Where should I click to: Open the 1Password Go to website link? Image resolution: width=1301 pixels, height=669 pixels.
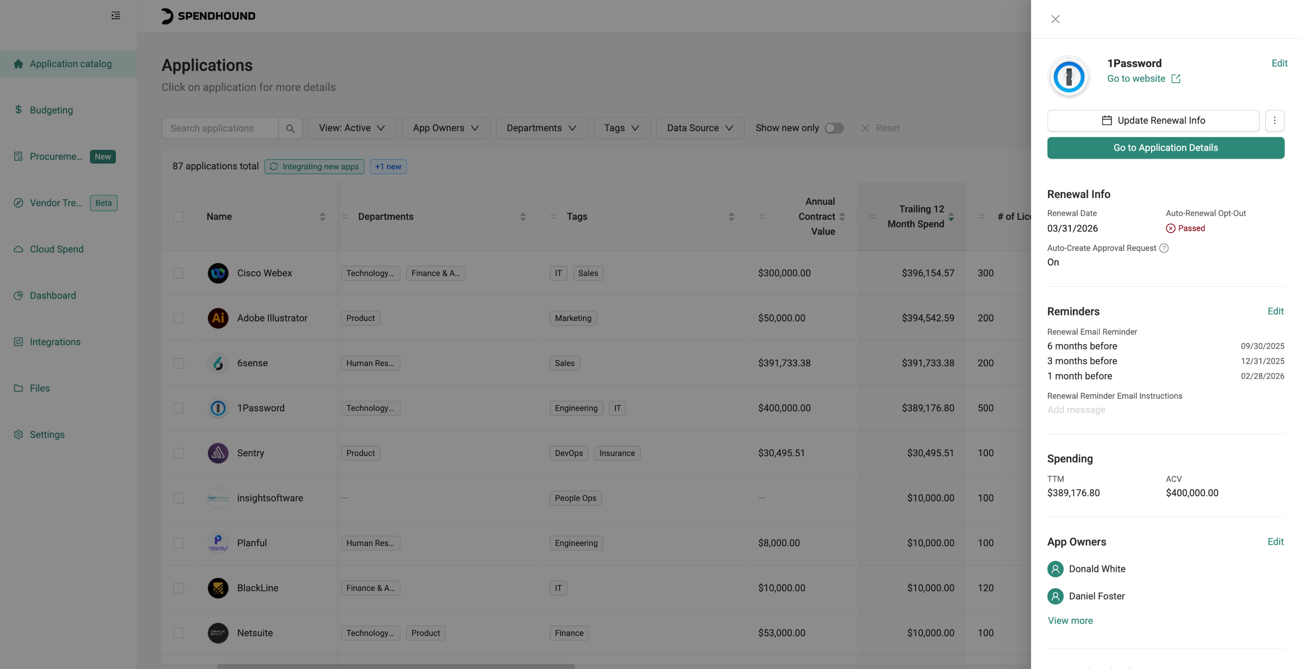pyautogui.click(x=1143, y=79)
